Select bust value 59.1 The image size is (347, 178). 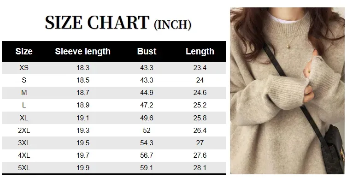(147, 168)
